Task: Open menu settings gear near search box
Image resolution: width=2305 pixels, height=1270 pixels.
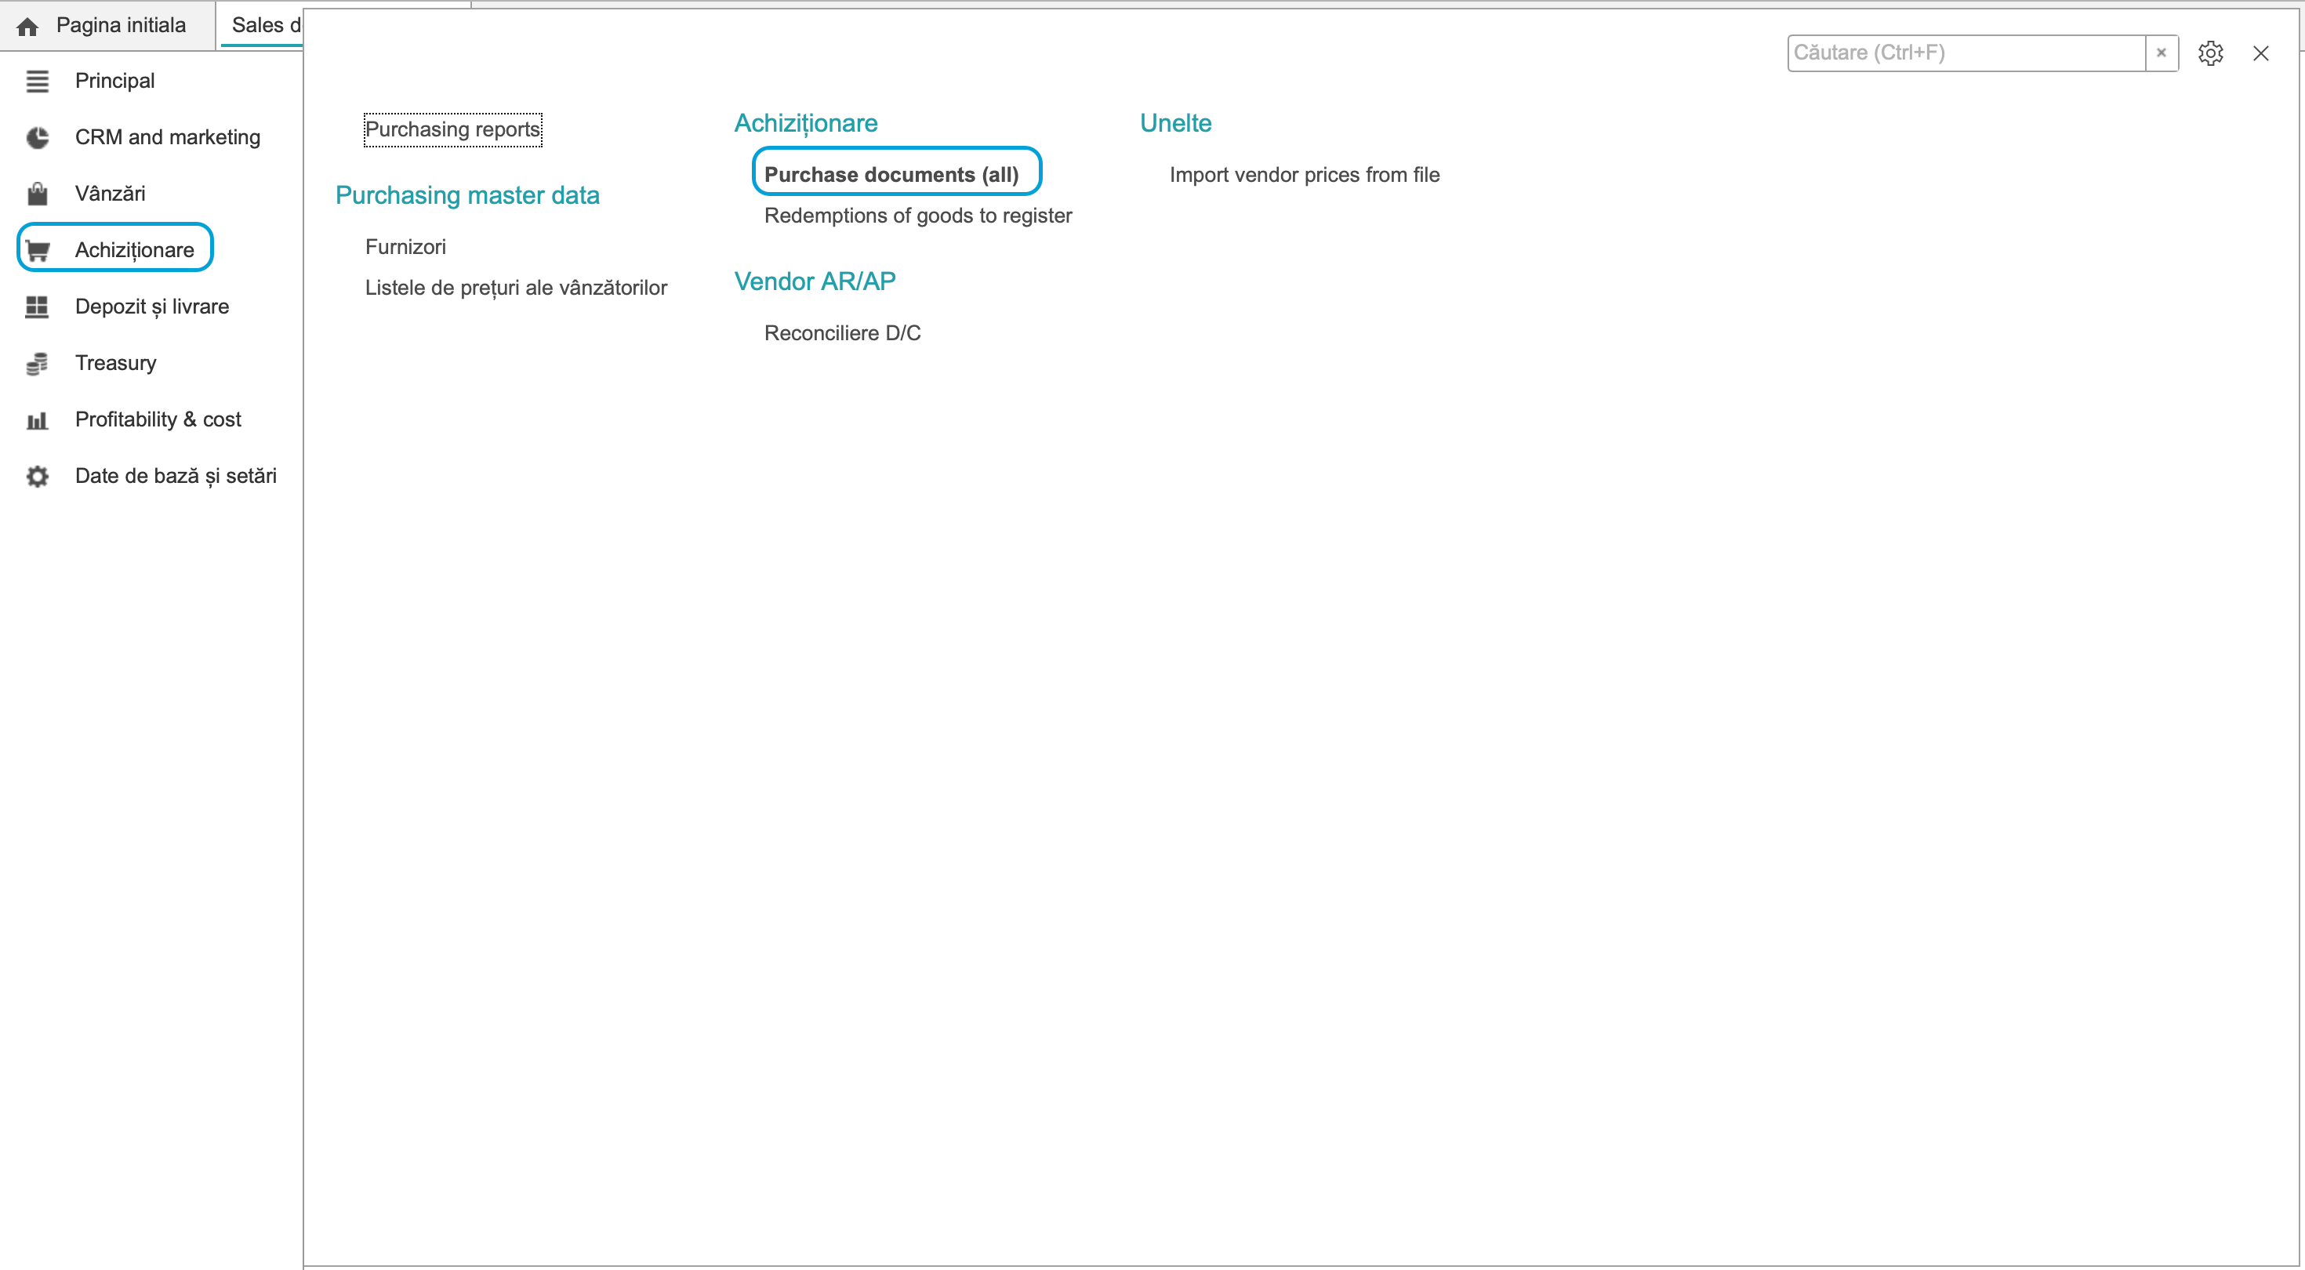Action: pyautogui.click(x=2210, y=53)
